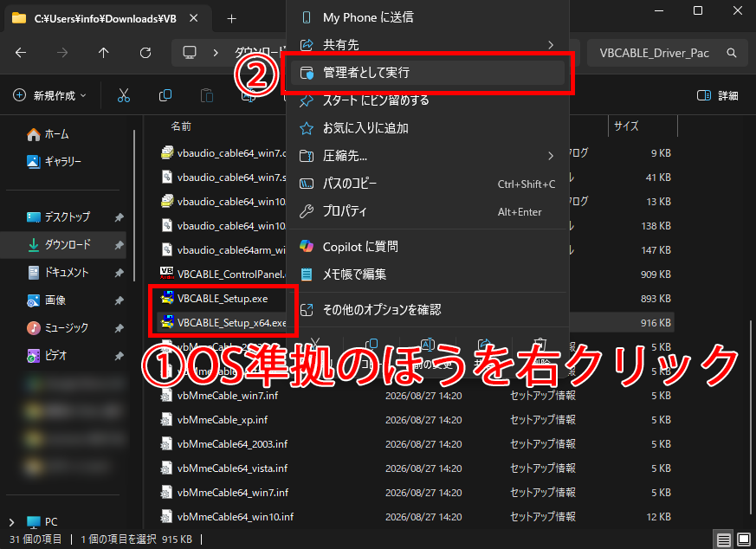This screenshot has height=549, width=756.
Task: Choose メモ帳で編集 in the context menu
Action: click(427, 274)
